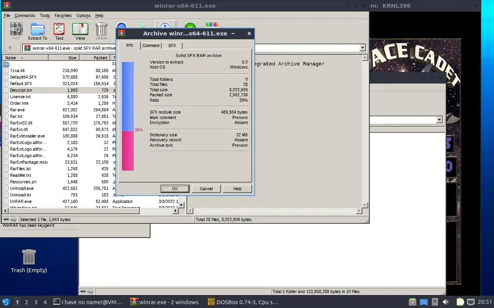Open the Help menu

[x=99, y=15]
